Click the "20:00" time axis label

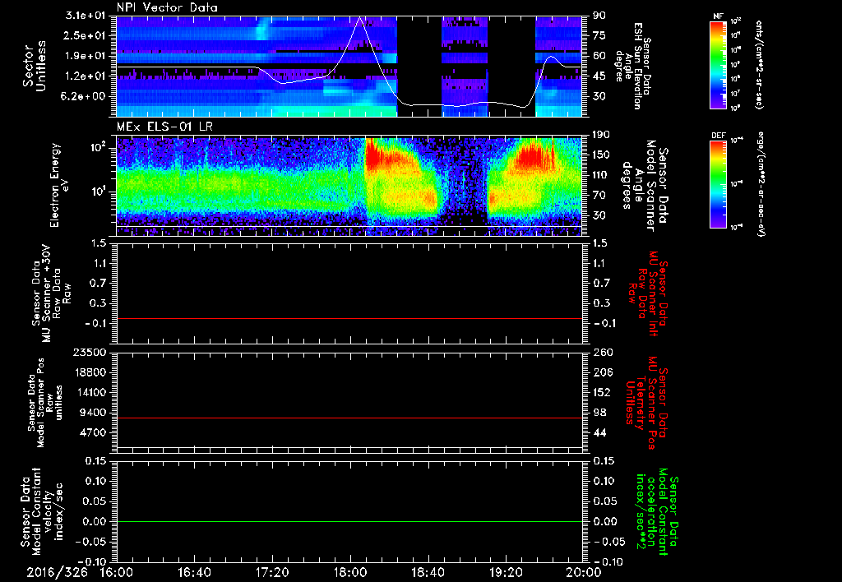pyautogui.click(x=583, y=572)
